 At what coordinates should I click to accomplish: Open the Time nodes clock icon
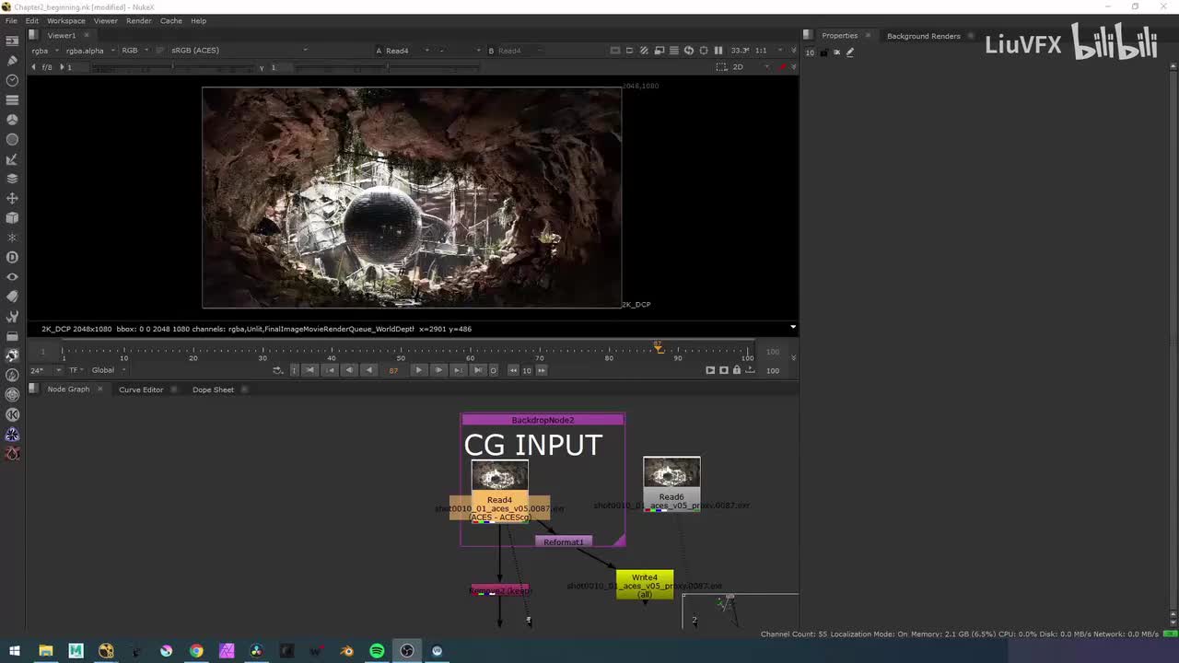[12, 80]
